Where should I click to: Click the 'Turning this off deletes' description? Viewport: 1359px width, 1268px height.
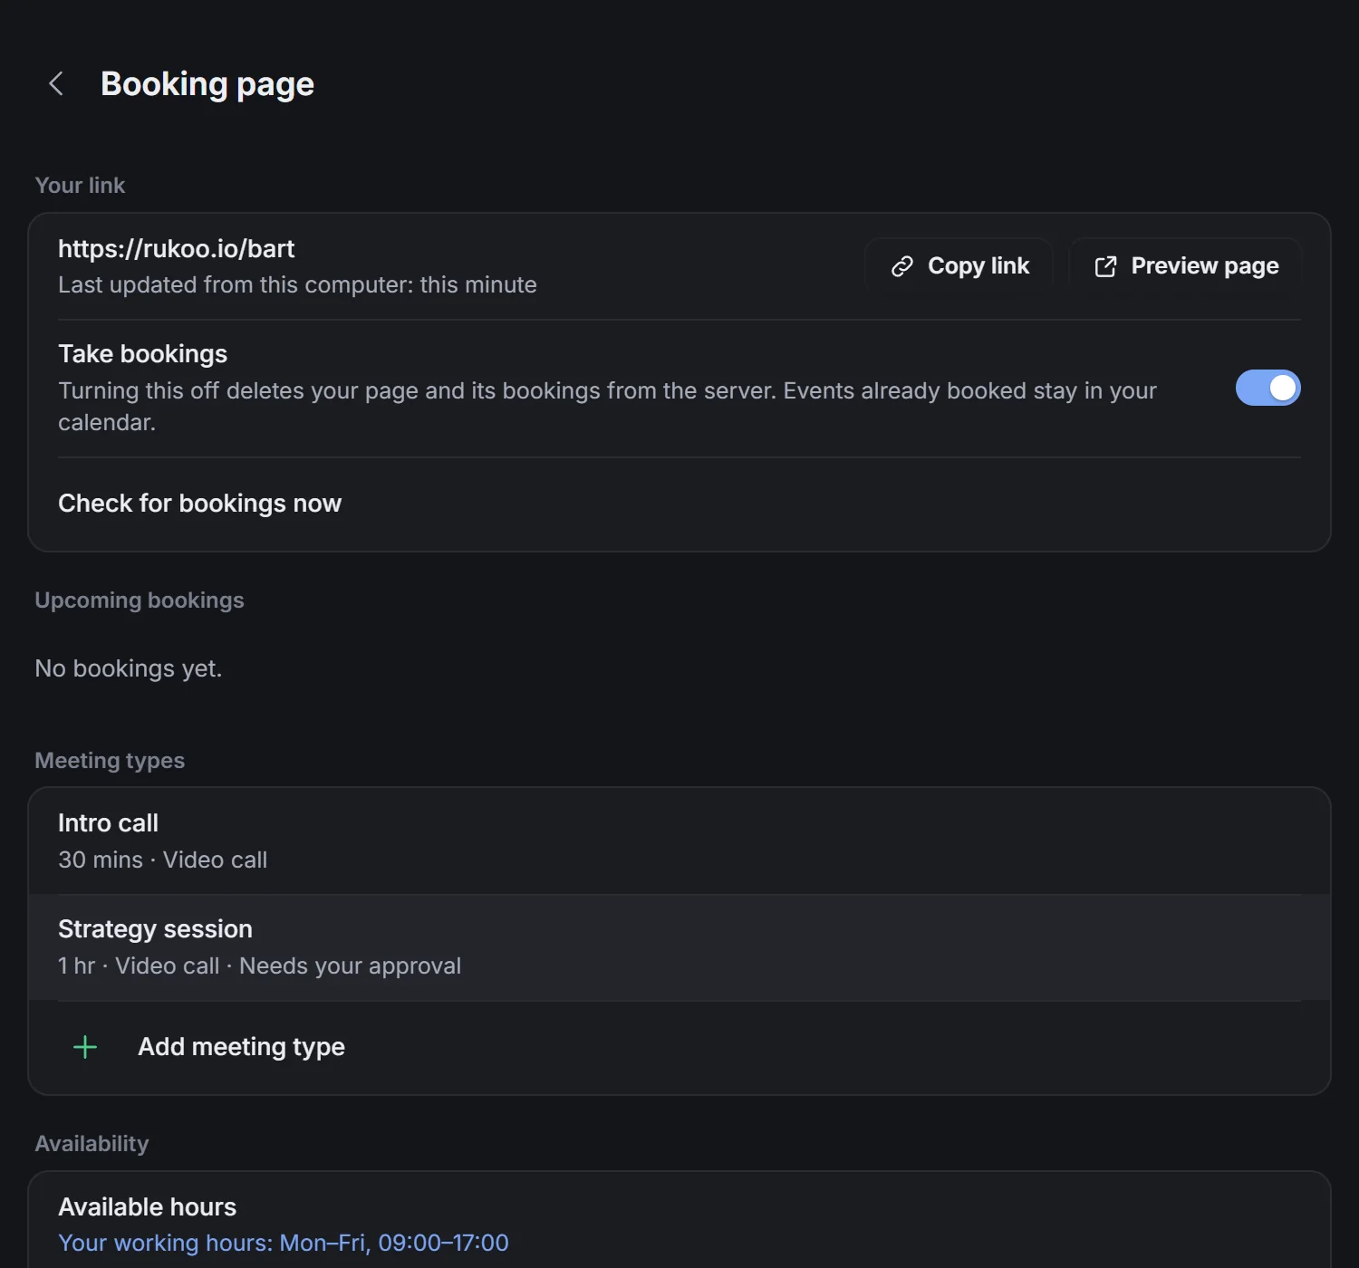click(x=607, y=407)
